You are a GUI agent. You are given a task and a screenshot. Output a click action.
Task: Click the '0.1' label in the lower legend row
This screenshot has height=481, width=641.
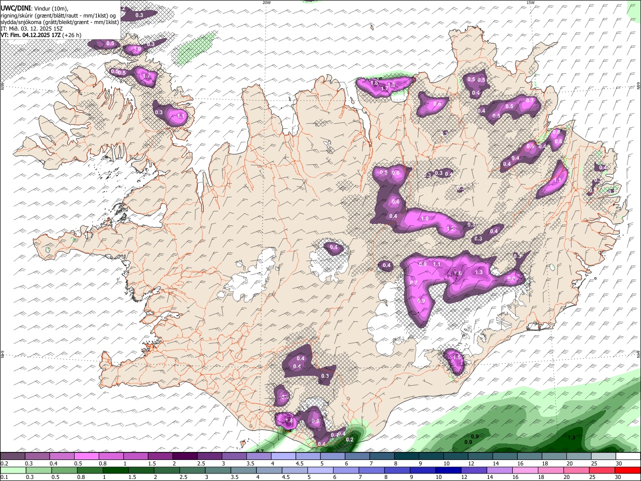pyautogui.click(x=4, y=477)
